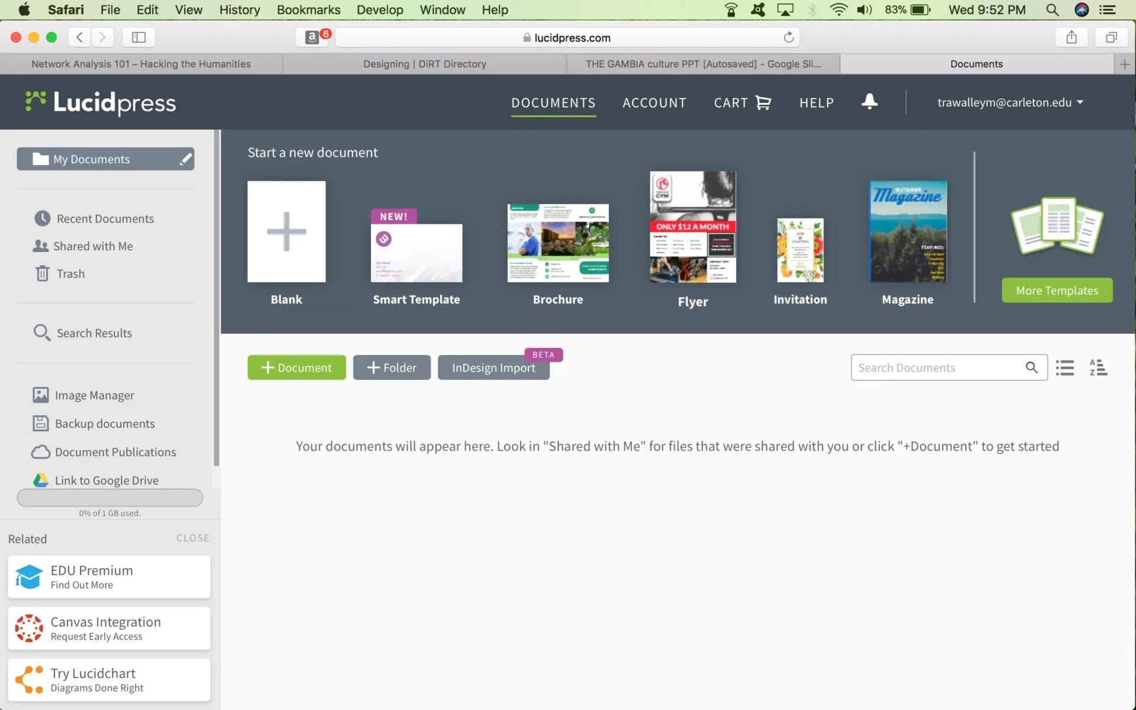Select the Blank document thumbnail
The height and width of the screenshot is (710, 1136).
point(286,231)
